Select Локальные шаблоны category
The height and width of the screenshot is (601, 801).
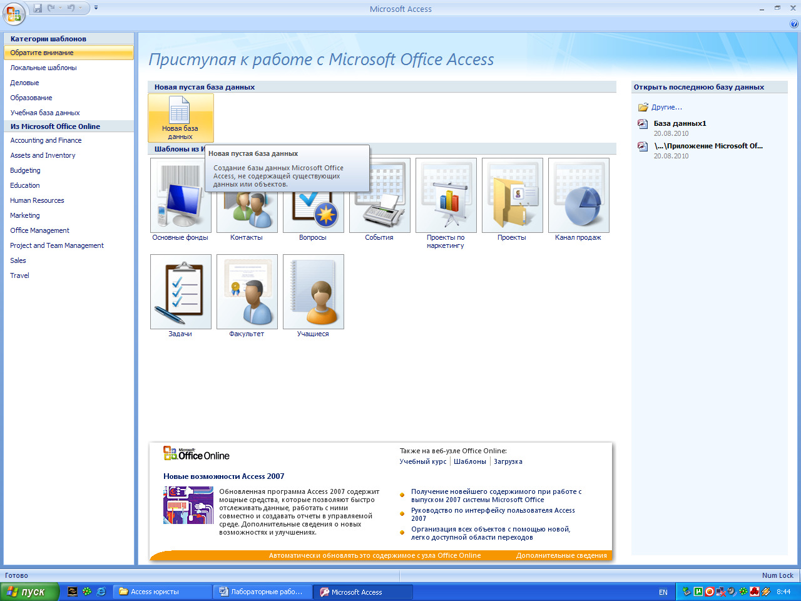point(69,68)
